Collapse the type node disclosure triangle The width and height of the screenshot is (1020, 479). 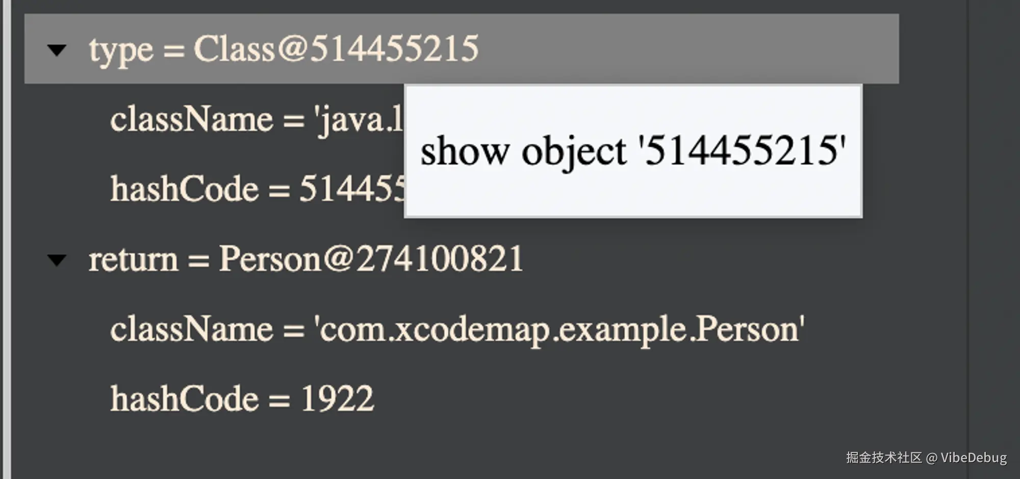57,50
